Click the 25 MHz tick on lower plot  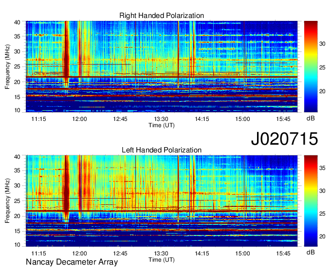coord(18,201)
